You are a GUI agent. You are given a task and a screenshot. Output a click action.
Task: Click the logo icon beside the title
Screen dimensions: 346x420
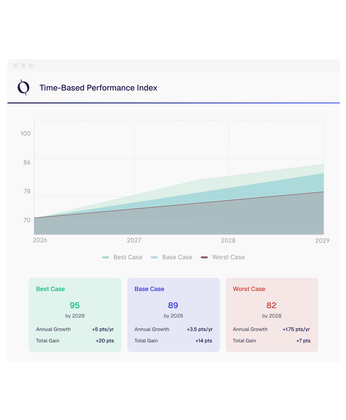point(23,88)
